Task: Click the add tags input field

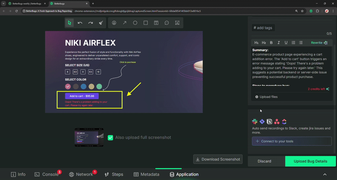Action: click(x=292, y=28)
